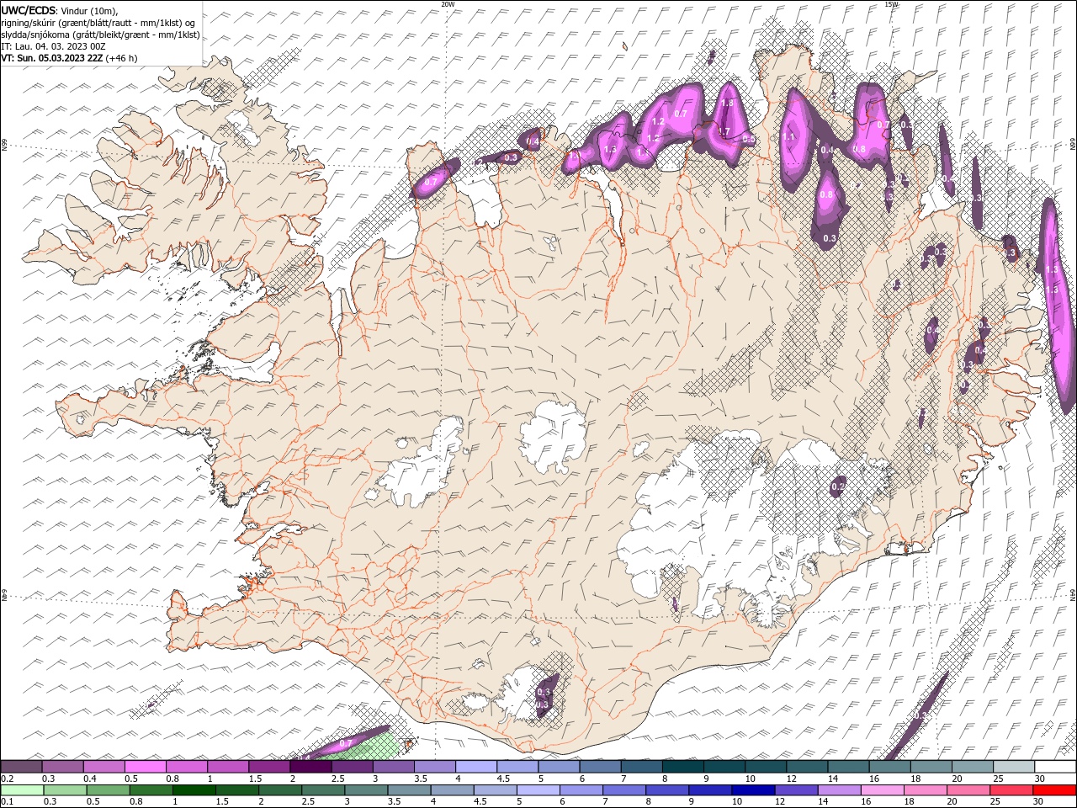Viewport: 1077px width, 808px height.
Task: Select snow legend swatch starting at 6
Action: coord(600,767)
